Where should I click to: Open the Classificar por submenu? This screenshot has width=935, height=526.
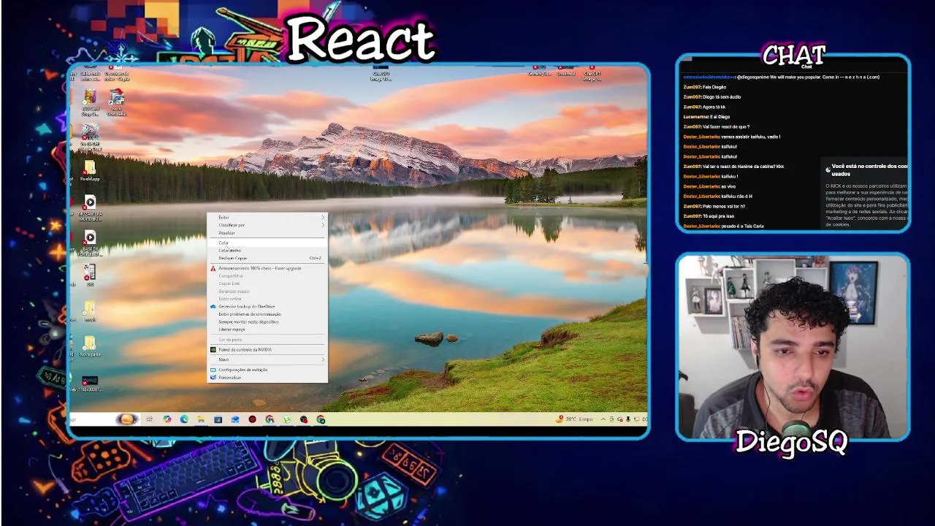(267, 225)
